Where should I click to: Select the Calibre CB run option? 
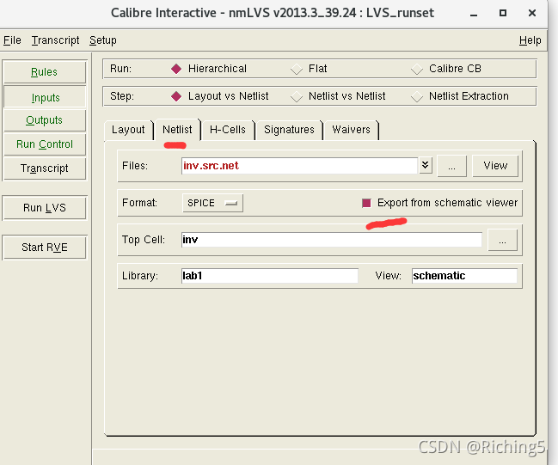point(417,69)
